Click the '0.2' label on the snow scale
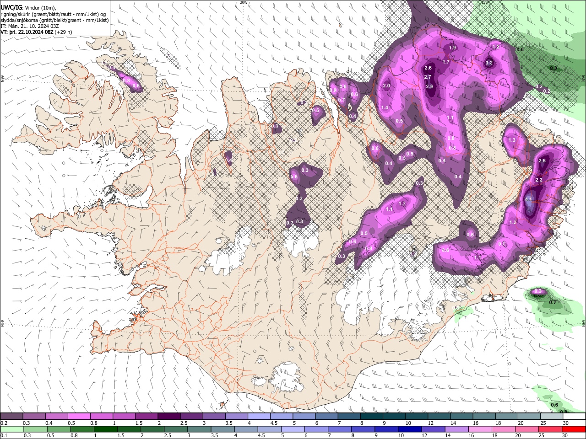Image resolution: width=586 pixels, height=439 pixels. point(4,423)
